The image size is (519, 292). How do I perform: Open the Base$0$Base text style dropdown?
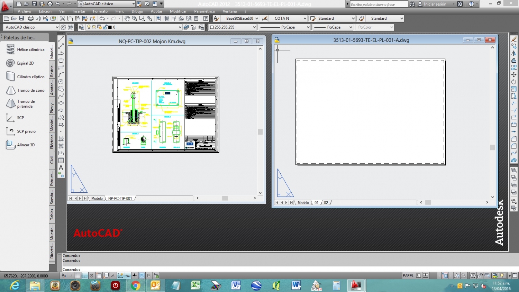(x=240, y=18)
